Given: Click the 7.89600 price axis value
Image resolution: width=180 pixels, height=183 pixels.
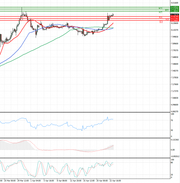Looking at the screenshot, I should 175,43.
